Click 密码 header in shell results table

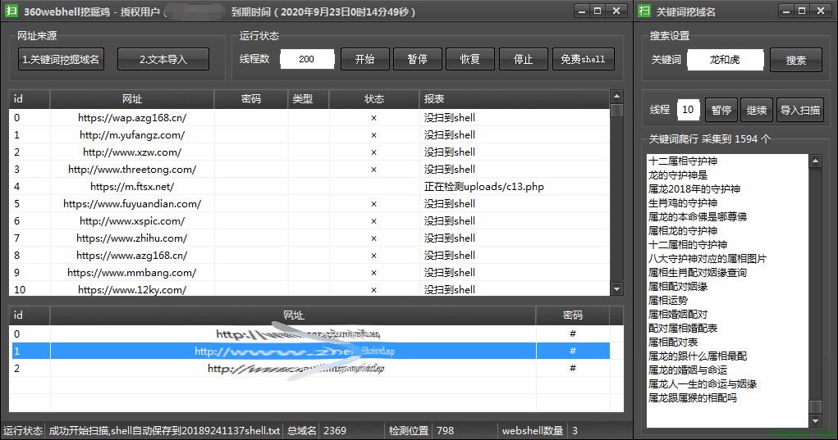(x=572, y=315)
